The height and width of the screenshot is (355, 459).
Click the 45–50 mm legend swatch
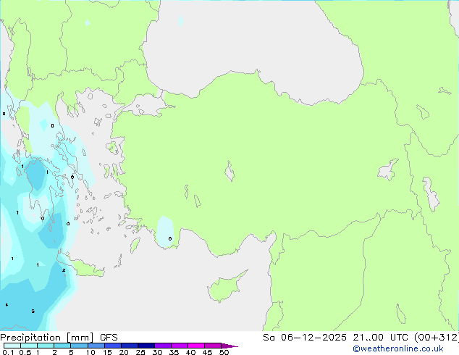click(x=213, y=346)
